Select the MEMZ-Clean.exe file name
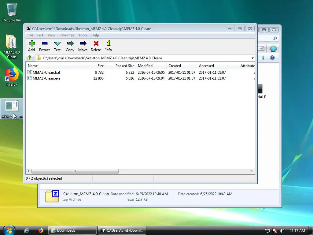 tap(46, 78)
